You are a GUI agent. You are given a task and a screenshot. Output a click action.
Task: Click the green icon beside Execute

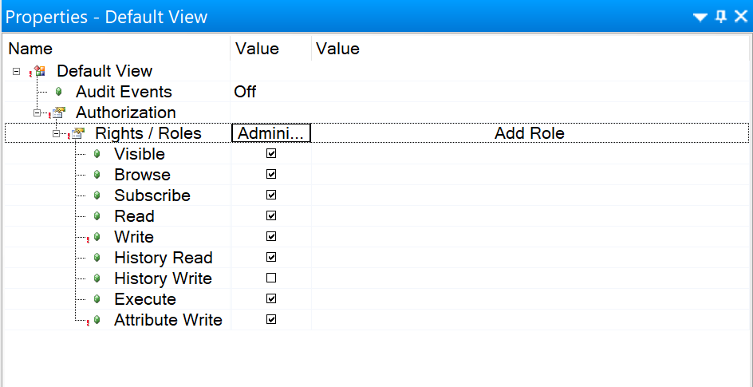97,299
